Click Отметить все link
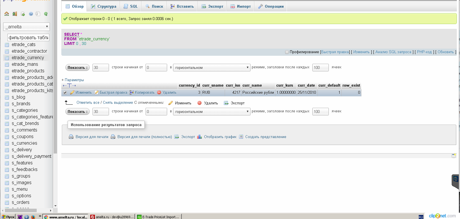Screen dimensions: 460x219 point(88,103)
